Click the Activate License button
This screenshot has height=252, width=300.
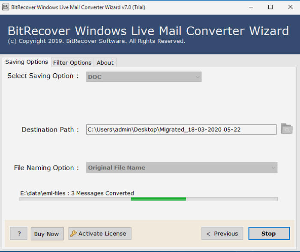click(100, 234)
